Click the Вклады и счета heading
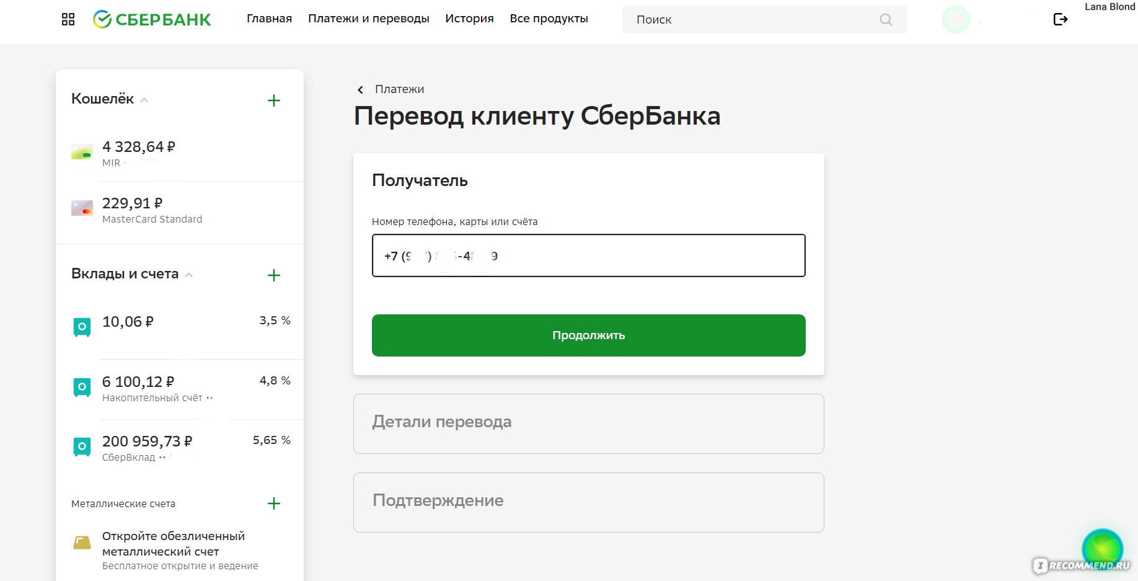 (x=125, y=273)
